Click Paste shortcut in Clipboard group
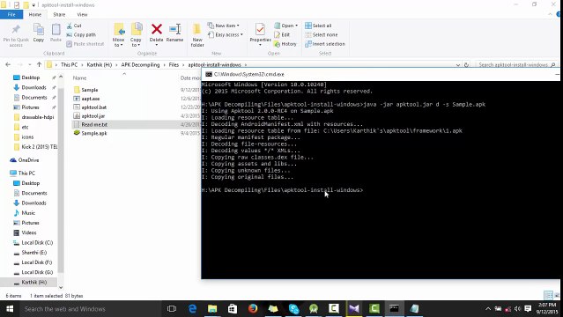This screenshot has height=317, width=563. pyautogui.click(x=85, y=44)
